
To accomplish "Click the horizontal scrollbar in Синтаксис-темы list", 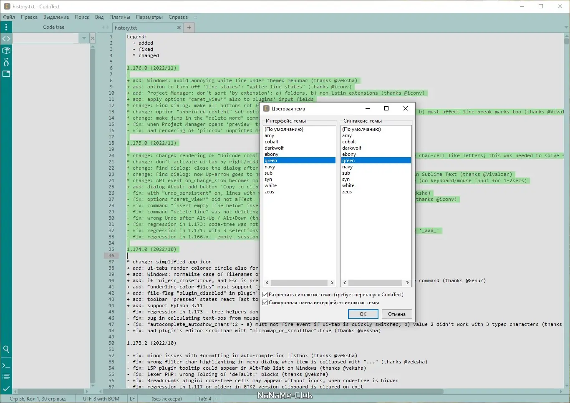I will 376,283.
